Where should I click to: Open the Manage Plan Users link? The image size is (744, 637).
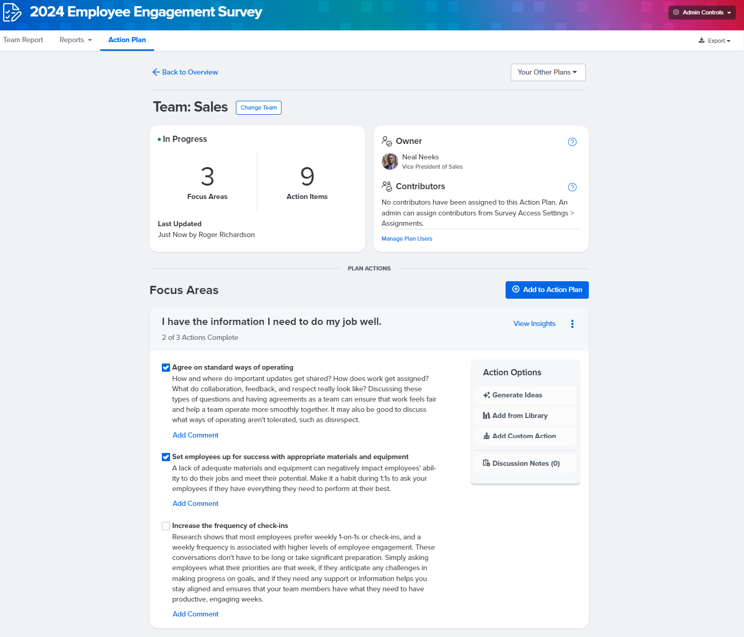406,239
